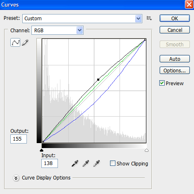Click the Auto button

pos(175,59)
